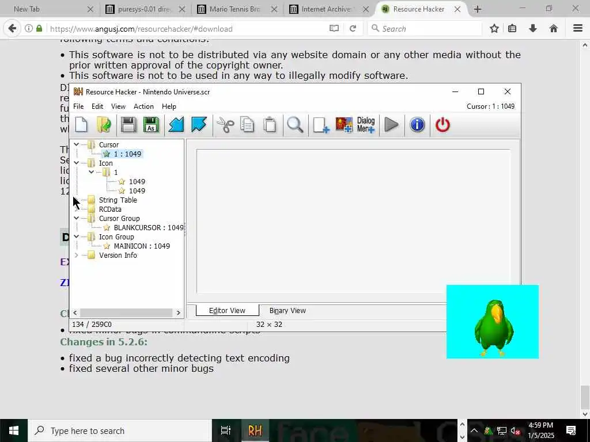Click the Add new resource page icon
This screenshot has width=590, height=442.
(x=321, y=125)
